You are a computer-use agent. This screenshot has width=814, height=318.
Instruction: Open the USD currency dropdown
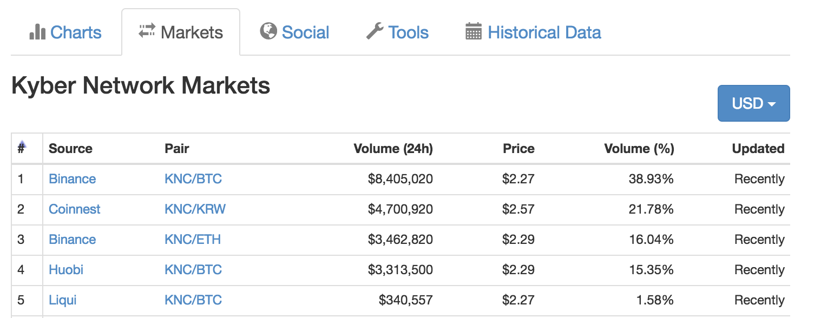tap(753, 103)
